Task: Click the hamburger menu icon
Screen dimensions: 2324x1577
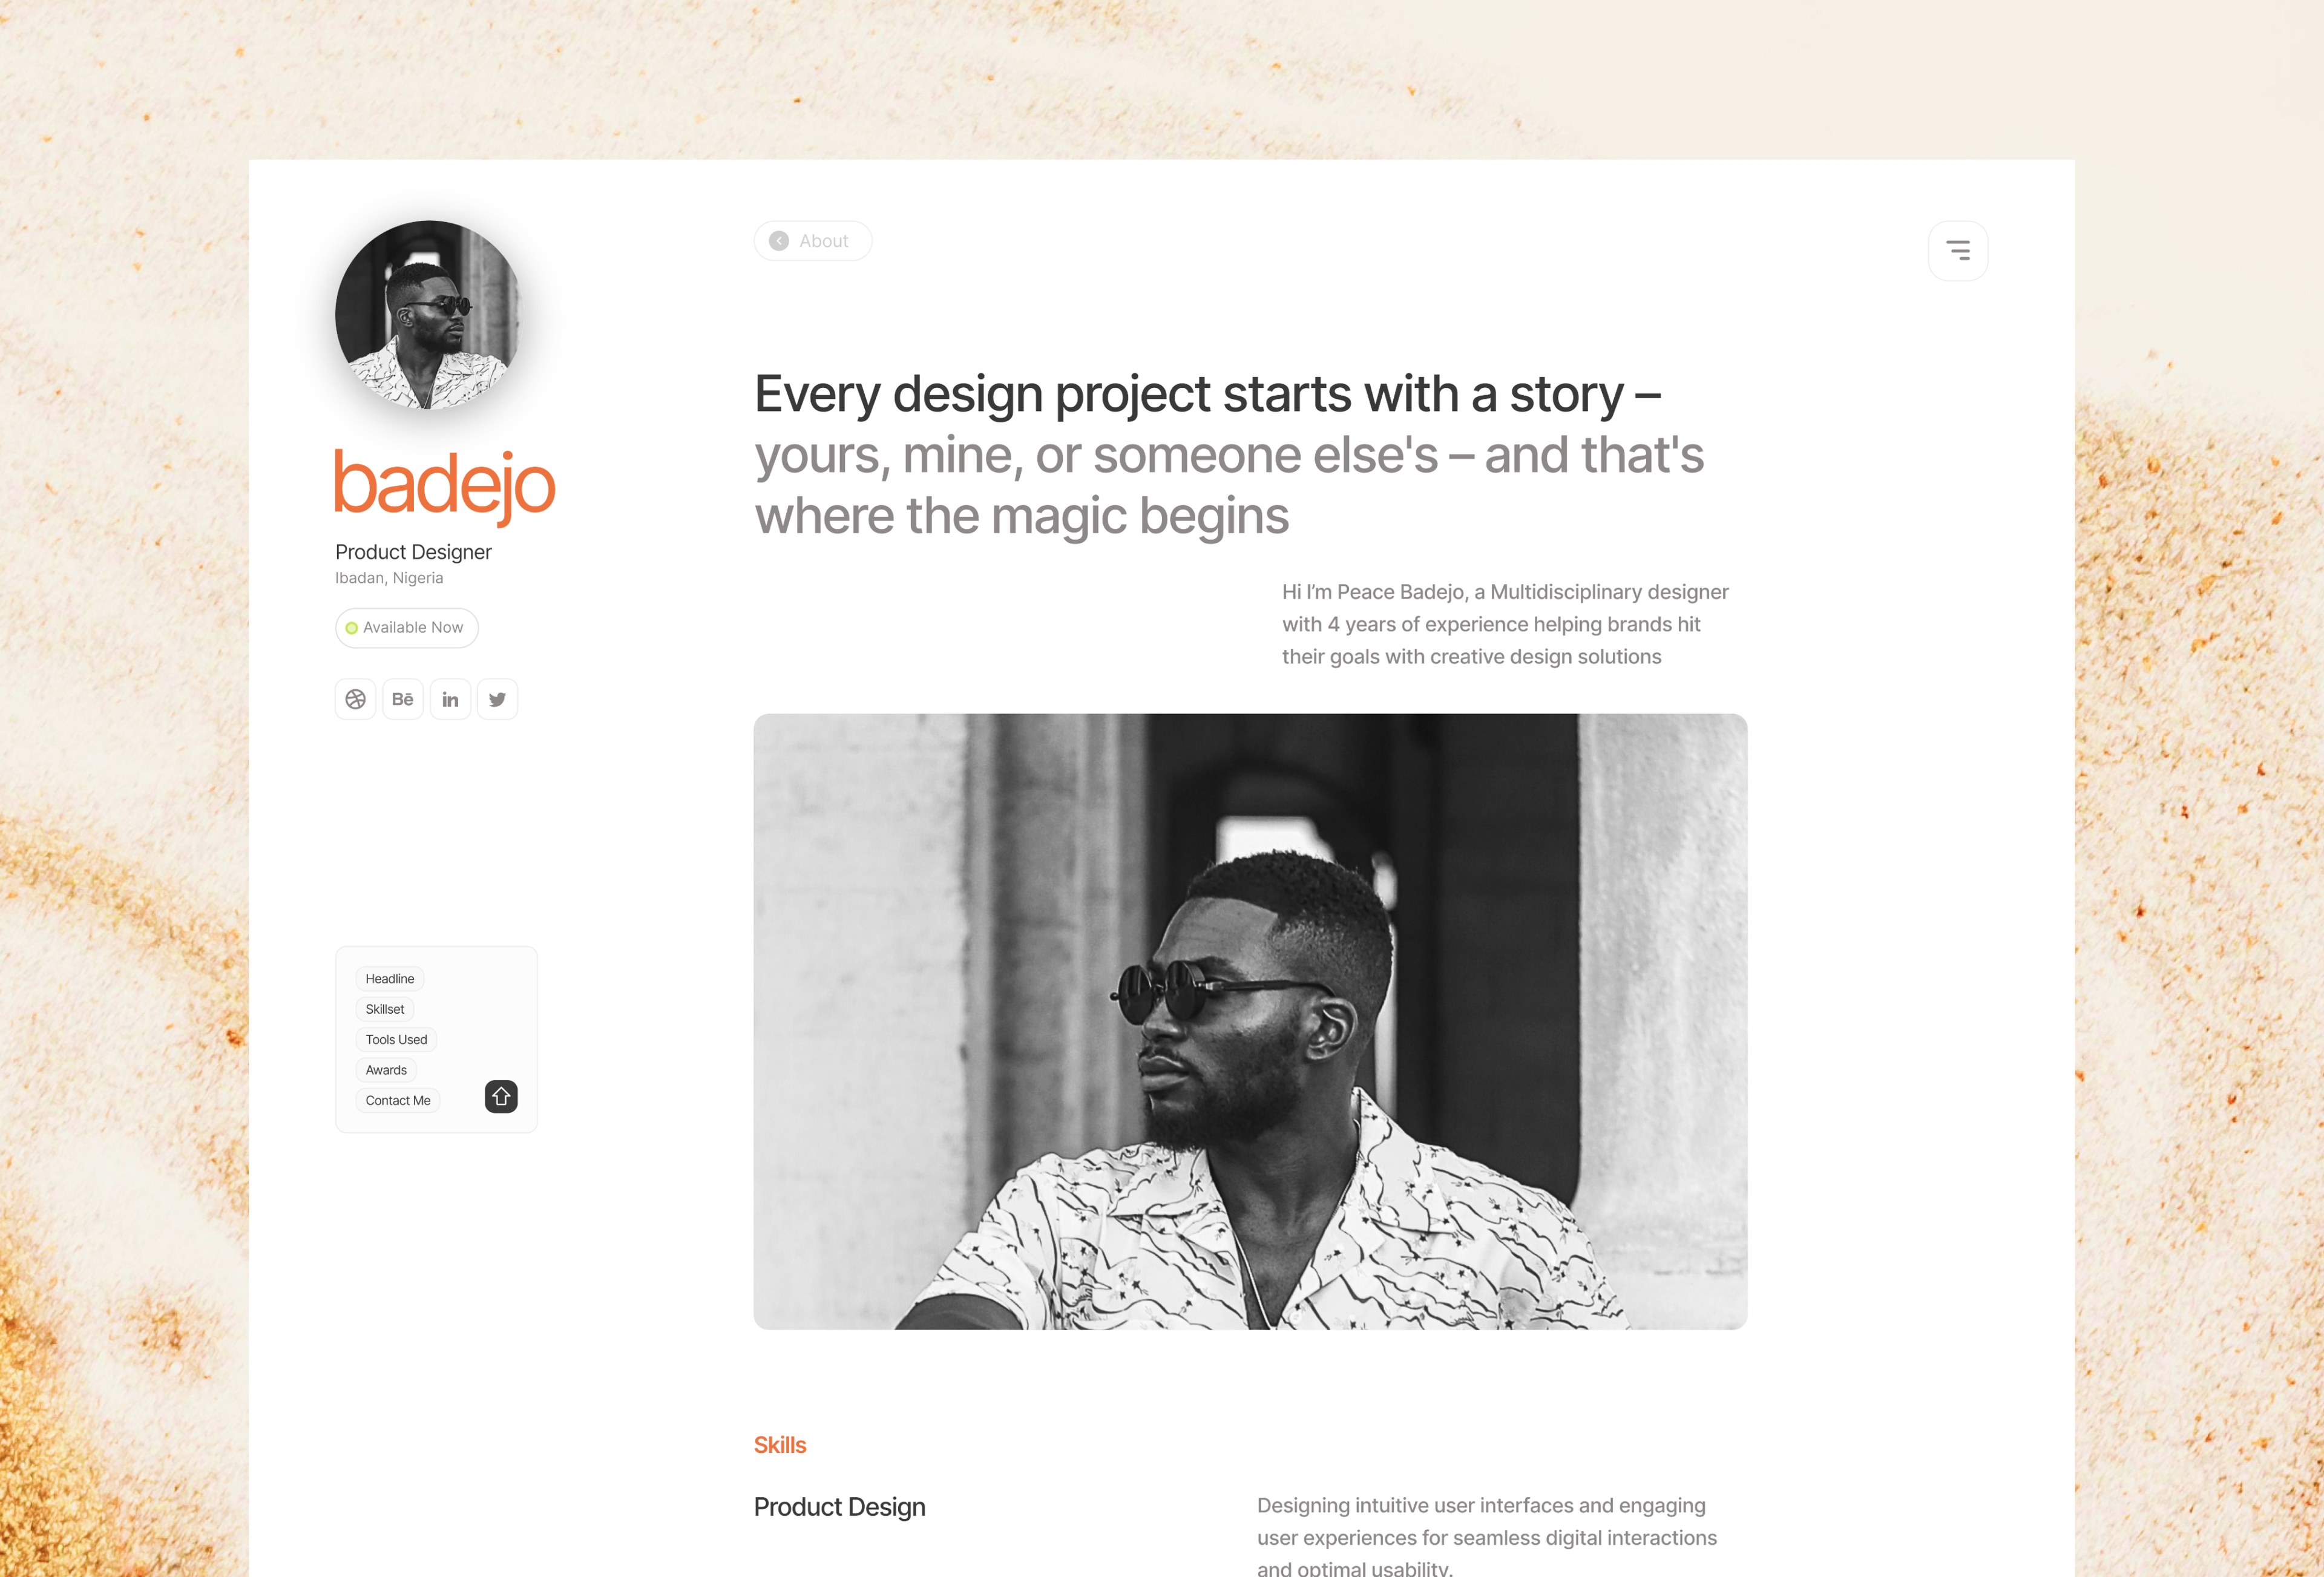Action: pos(1958,248)
